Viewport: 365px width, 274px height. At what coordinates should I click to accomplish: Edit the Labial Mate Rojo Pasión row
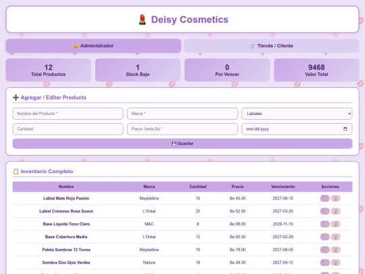[324, 198]
